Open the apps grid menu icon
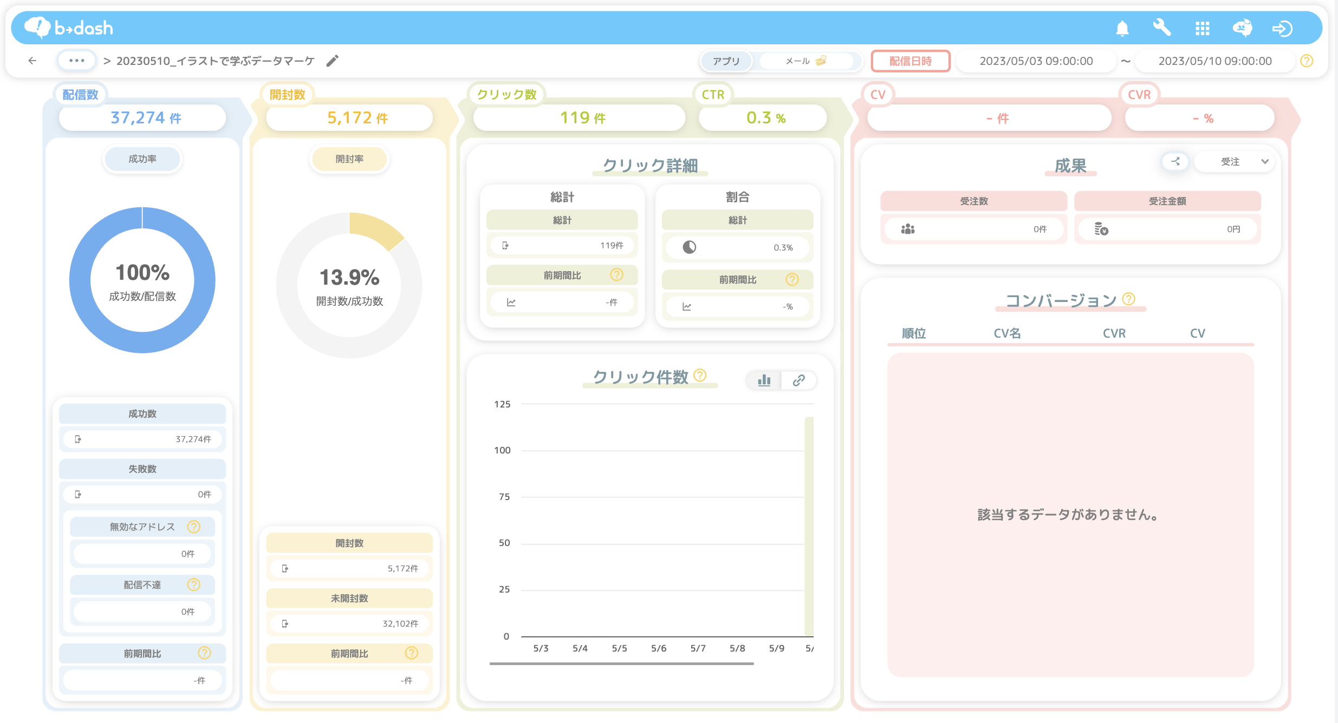 (x=1202, y=28)
